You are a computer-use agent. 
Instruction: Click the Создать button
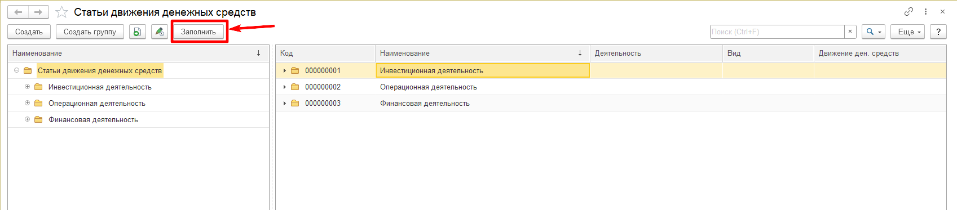(29, 32)
